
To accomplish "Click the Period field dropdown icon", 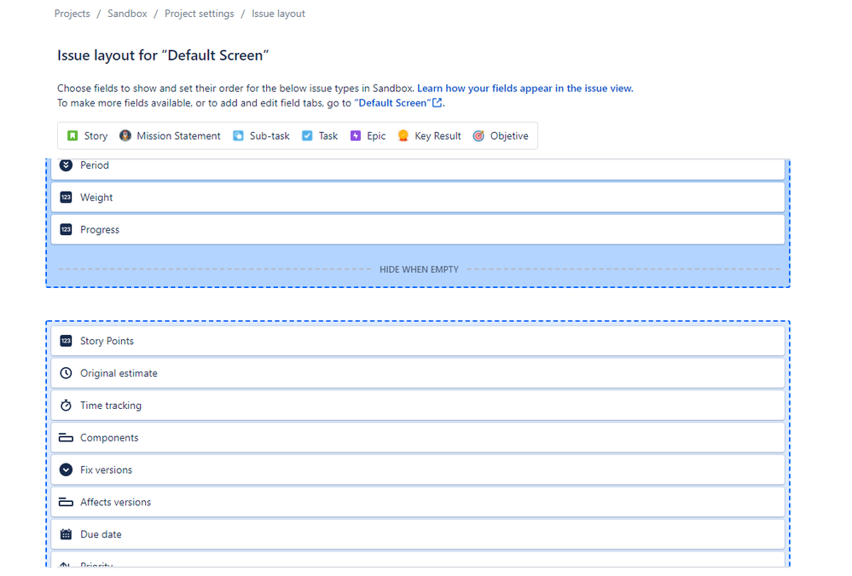I will [x=66, y=165].
